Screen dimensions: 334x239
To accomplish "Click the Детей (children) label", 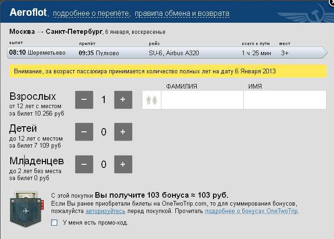I will [23, 129].
